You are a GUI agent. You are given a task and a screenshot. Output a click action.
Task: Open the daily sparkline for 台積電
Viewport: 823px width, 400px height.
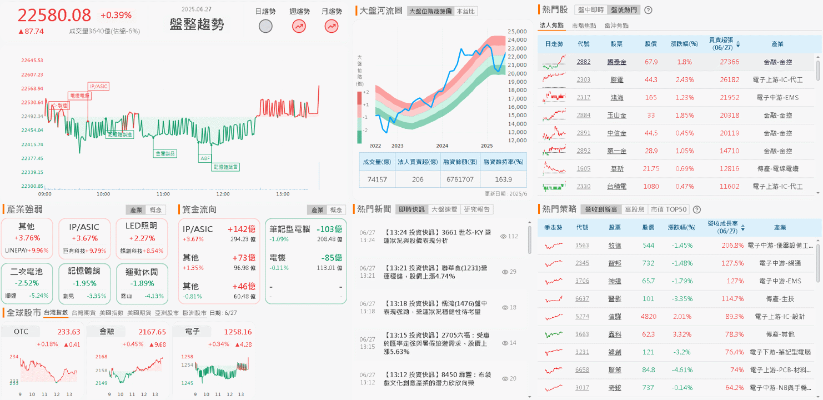click(x=555, y=187)
